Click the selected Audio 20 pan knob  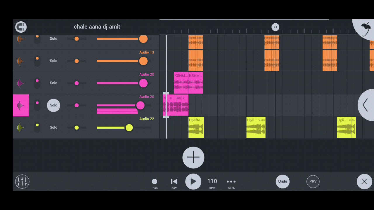tap(77, 105)
